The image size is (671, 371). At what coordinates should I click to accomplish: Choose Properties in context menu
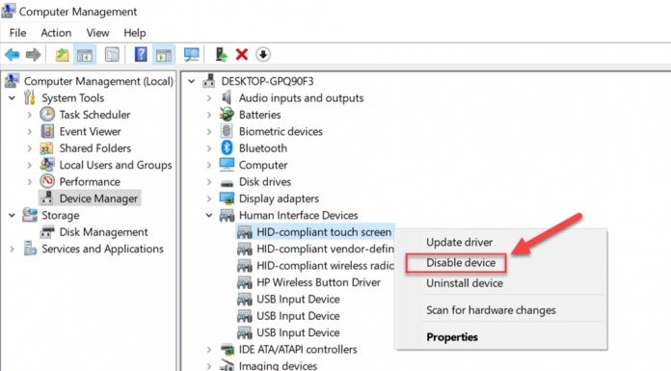pos(452,337)
